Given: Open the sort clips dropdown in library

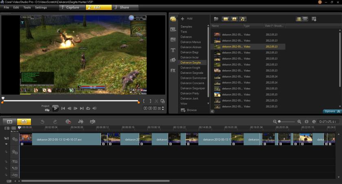Looking at the screenshot, I should tap(314, 19).
